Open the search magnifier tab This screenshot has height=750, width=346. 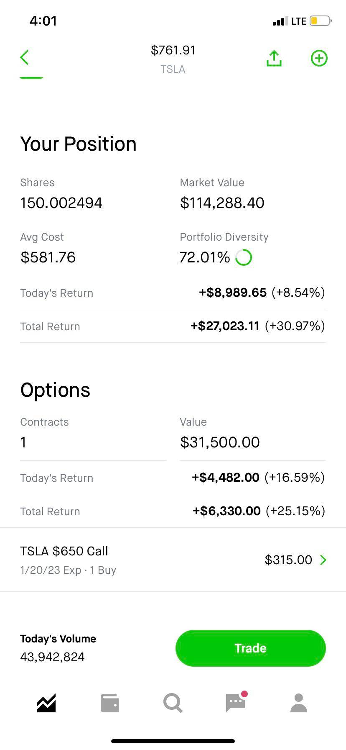[x=173, y=703]
